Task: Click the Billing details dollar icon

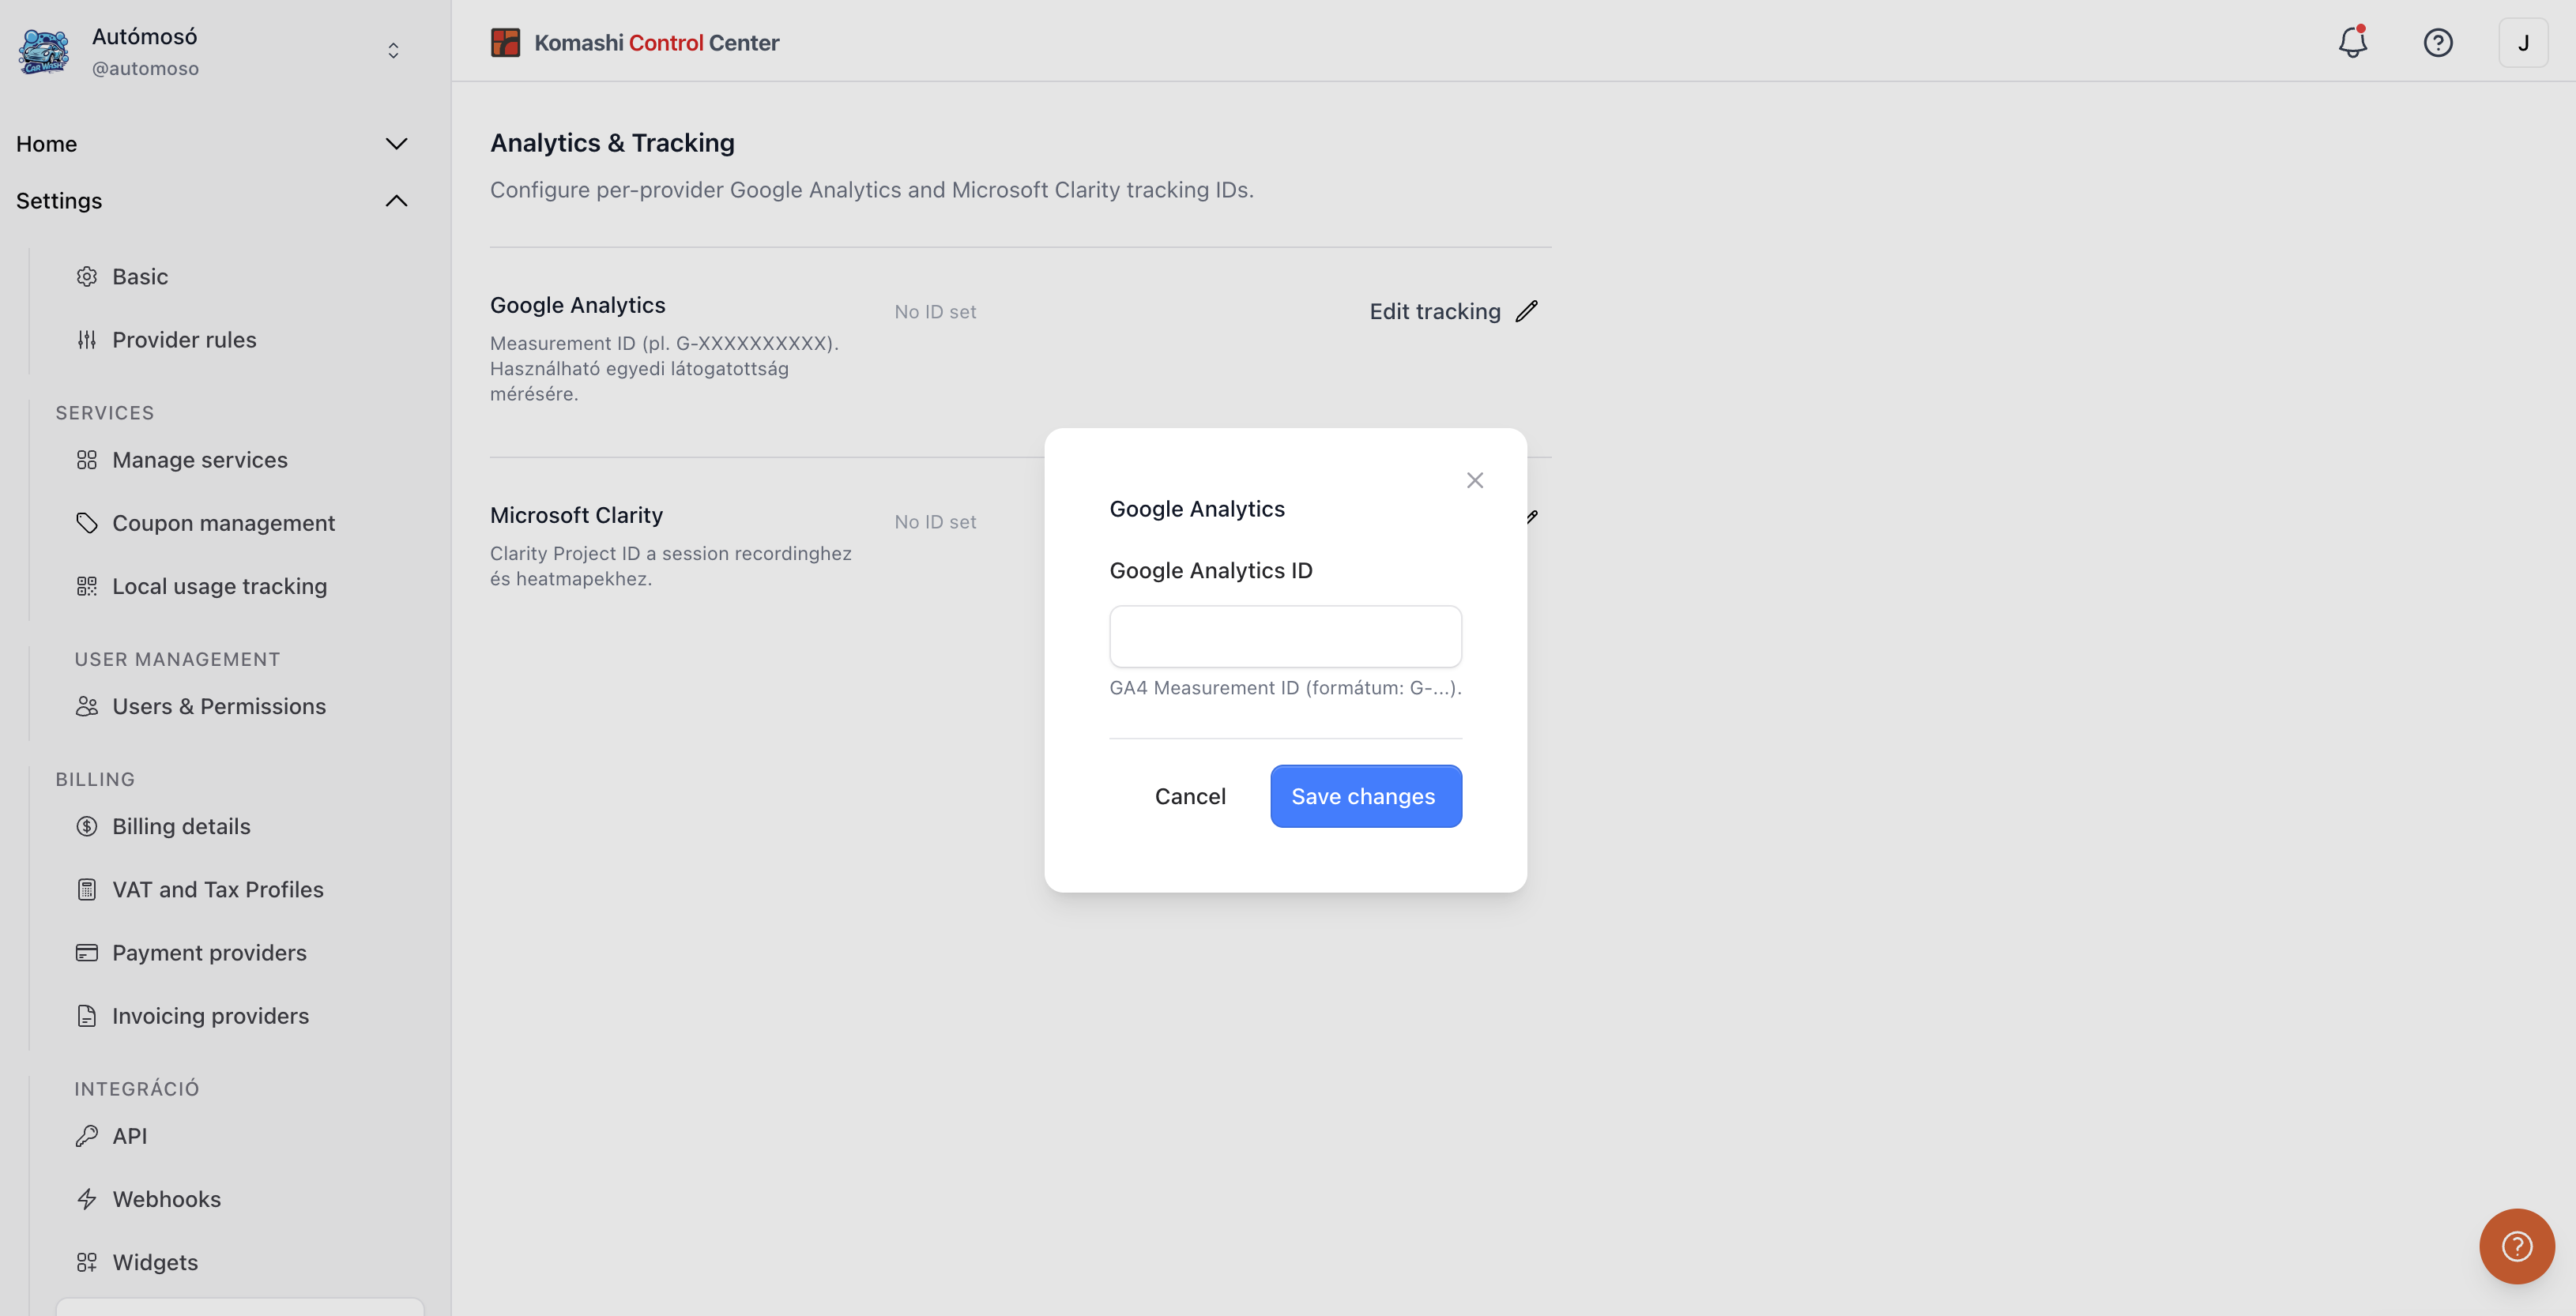Action: [87, 826]
